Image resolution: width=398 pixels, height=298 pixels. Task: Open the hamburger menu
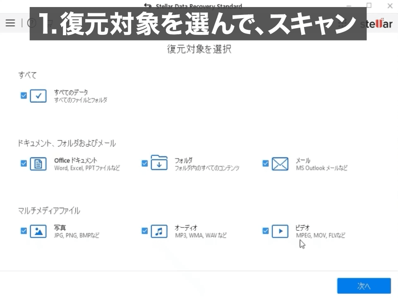click(10, 23)
